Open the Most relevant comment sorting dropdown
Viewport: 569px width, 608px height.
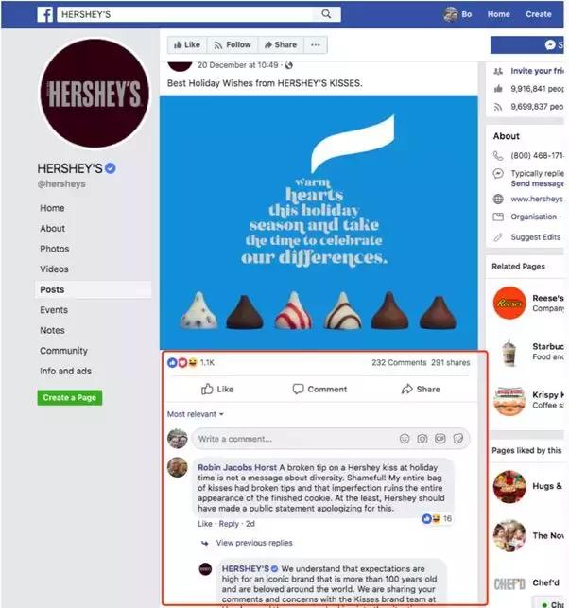(x=196, y=414)
